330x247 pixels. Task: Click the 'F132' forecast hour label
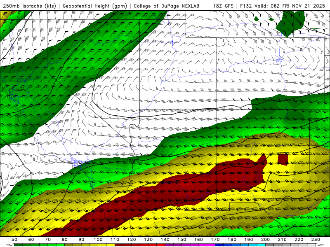[x=246, y=6]
